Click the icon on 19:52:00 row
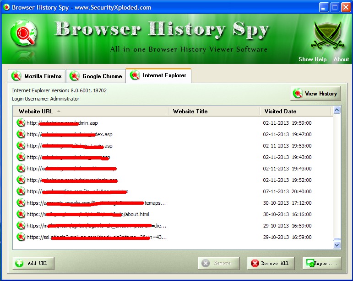 point(21,180)
